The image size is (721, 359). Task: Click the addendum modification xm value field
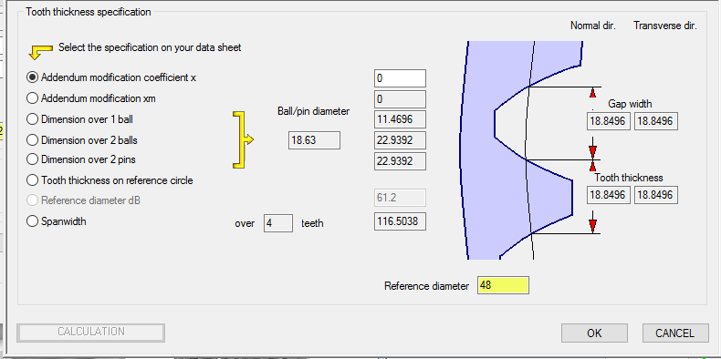click(400, 99)
